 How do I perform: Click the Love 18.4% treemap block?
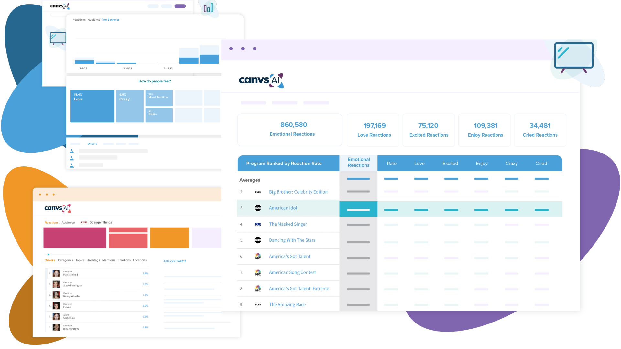click(92, 106)
